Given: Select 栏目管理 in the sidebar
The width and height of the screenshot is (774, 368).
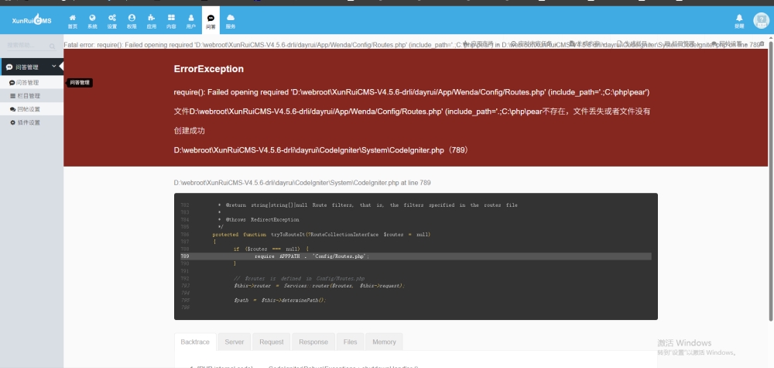Looking at the screenshot, I should [28, 96].
